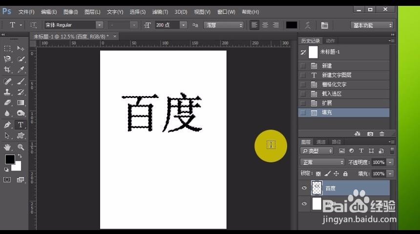Toggle lock all padlock icon
The width and height of the screenshot is (420, 234).
(345, 174)
